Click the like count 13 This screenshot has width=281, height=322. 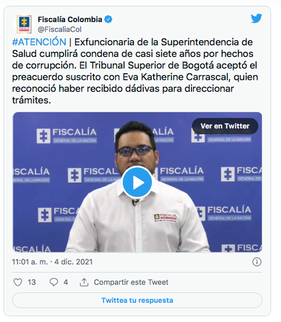(31, 282)
